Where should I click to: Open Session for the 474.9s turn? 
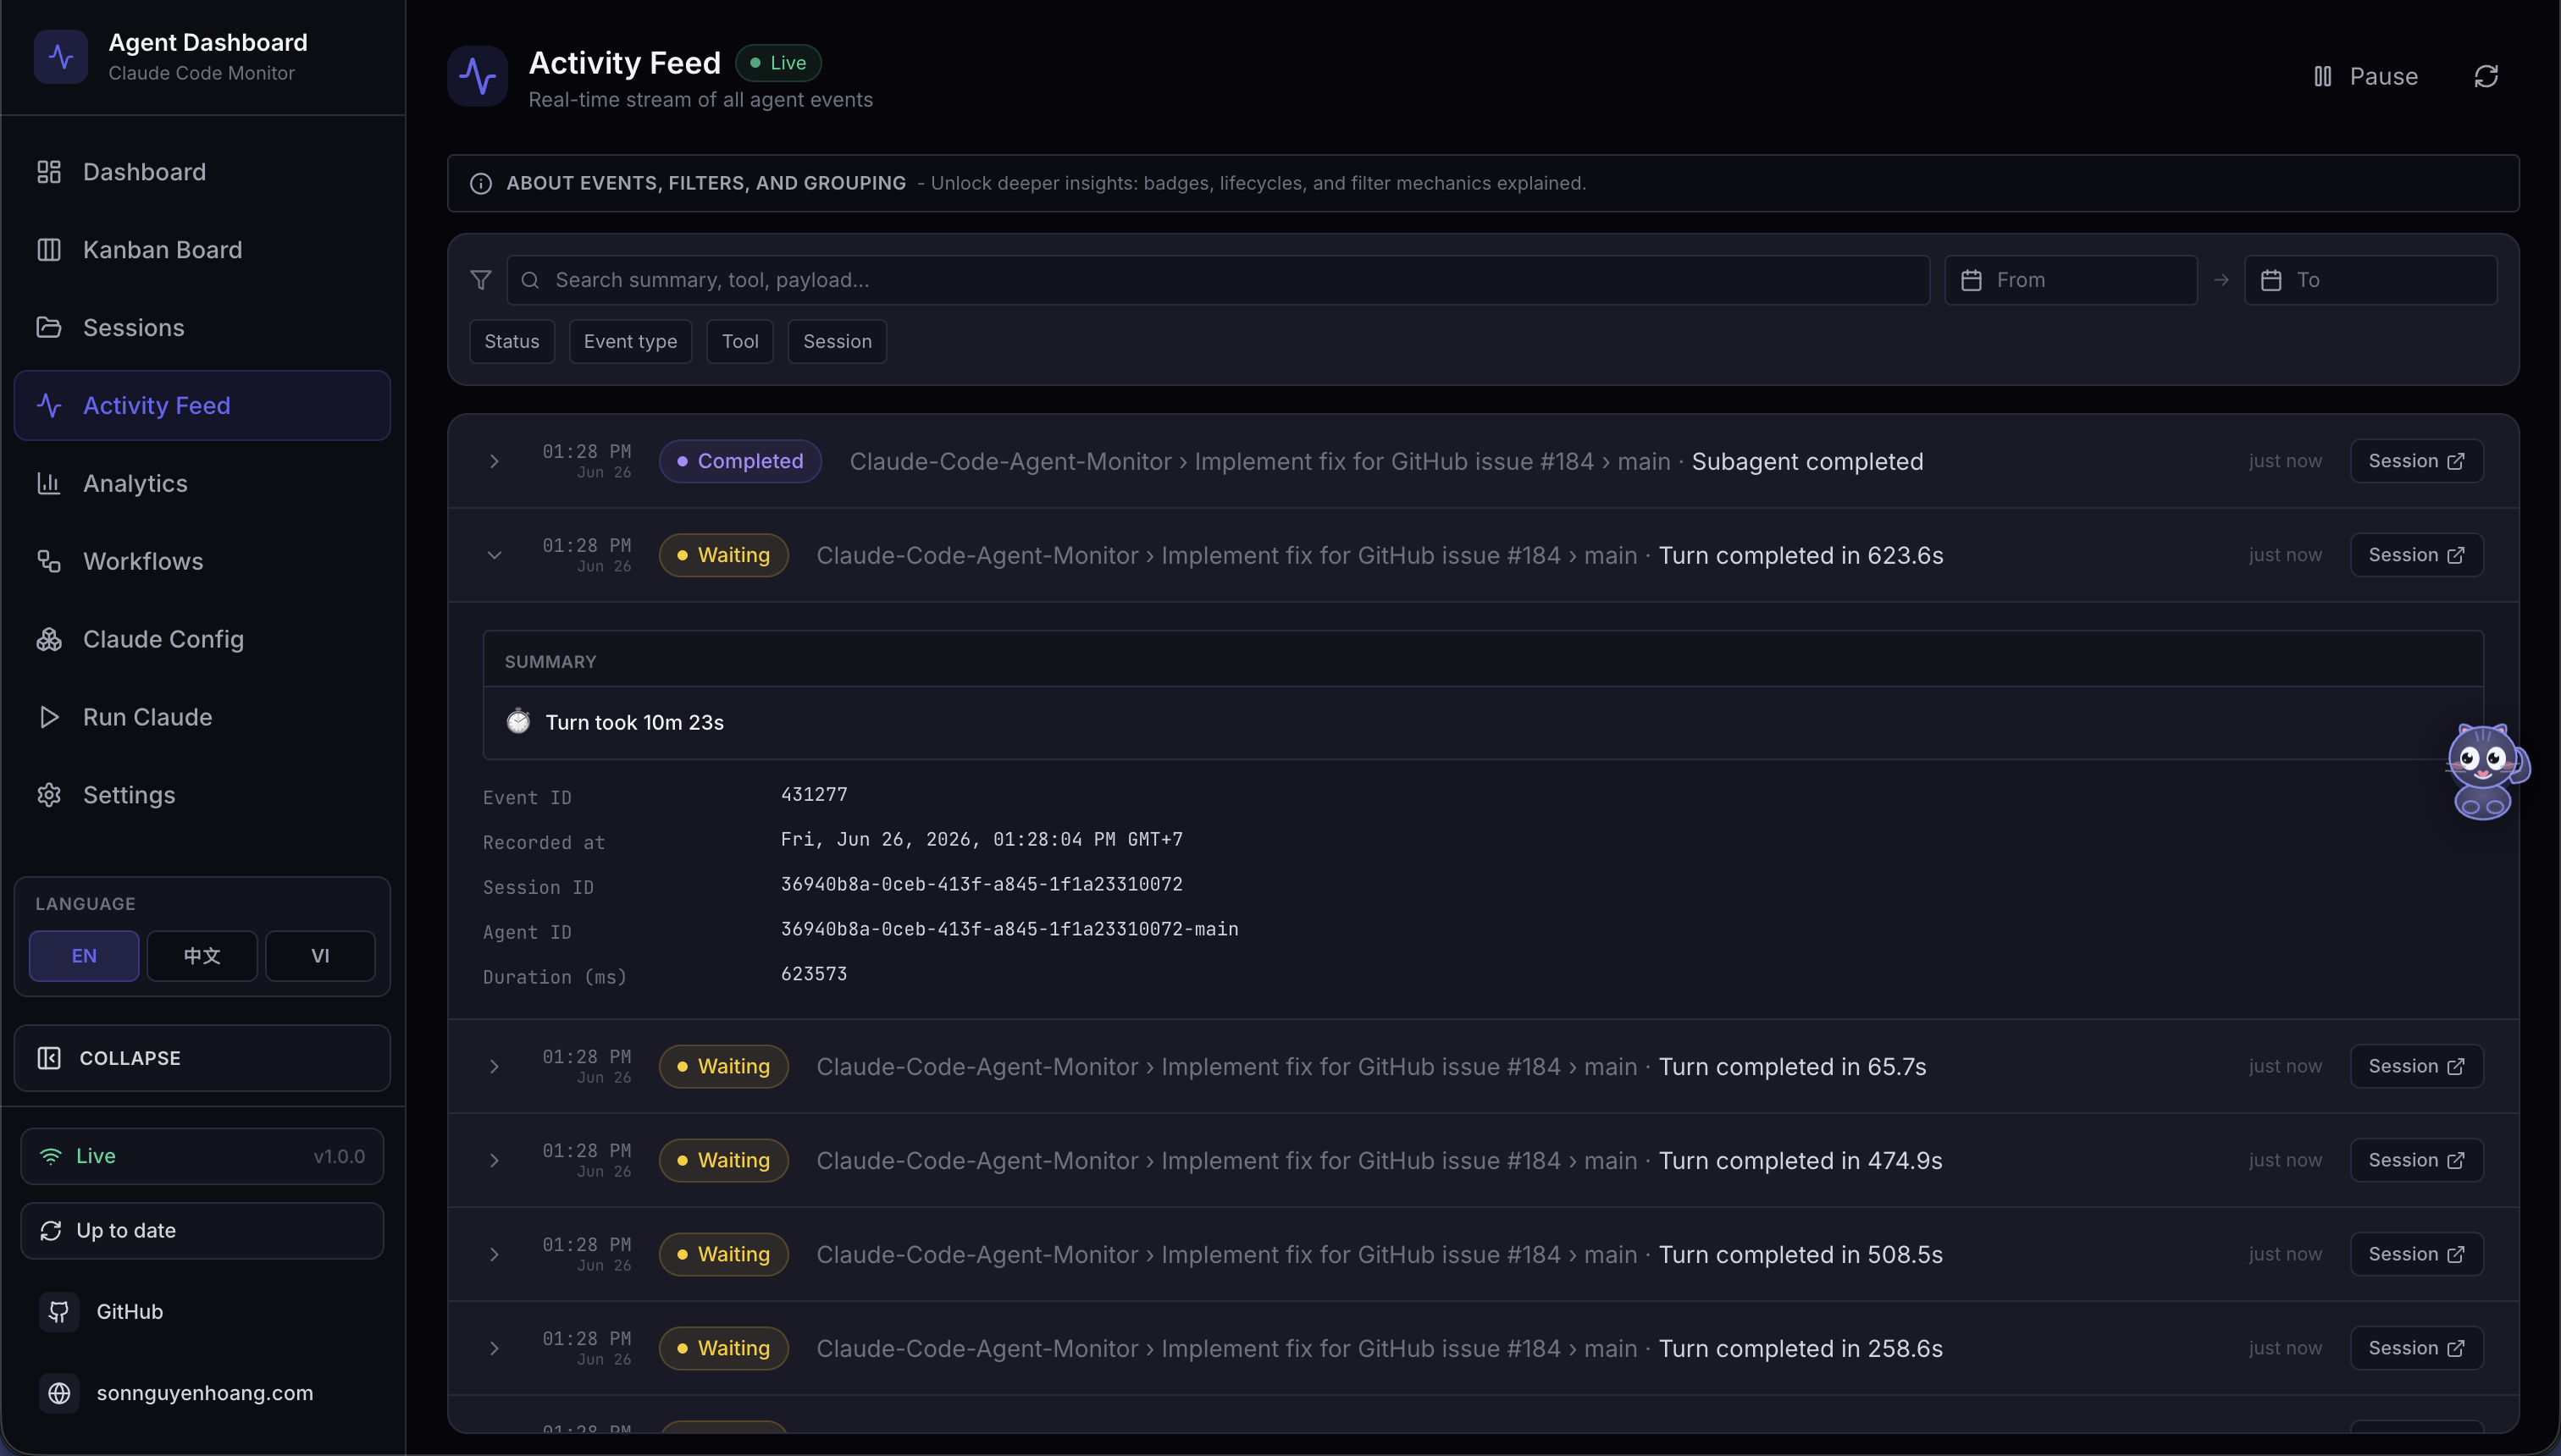coord(2416,1161)
